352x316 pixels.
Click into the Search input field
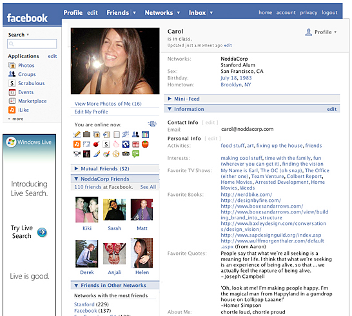coord(32,44)
